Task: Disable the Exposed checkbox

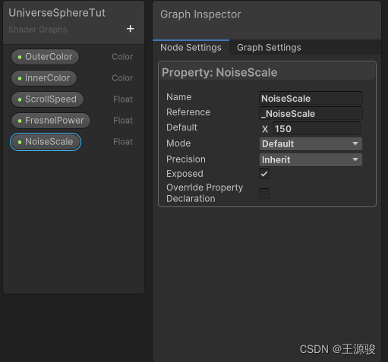Action: 264,174
